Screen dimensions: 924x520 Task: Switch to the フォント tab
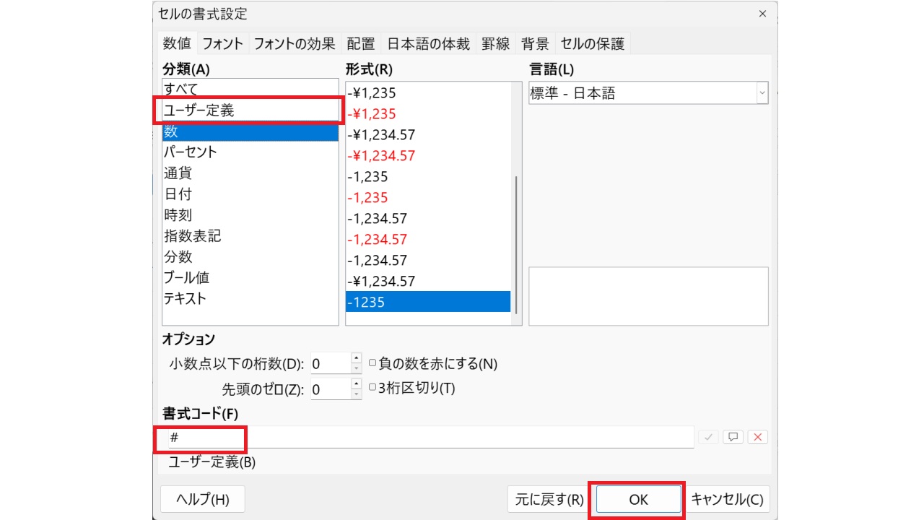tap(222, 43)
